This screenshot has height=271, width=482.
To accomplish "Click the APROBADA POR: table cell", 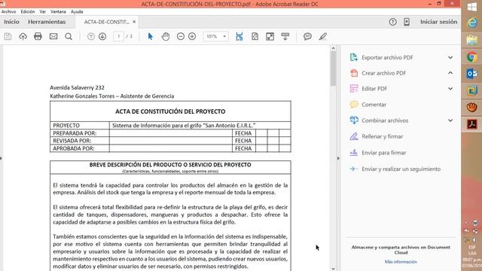I will 80,148.
